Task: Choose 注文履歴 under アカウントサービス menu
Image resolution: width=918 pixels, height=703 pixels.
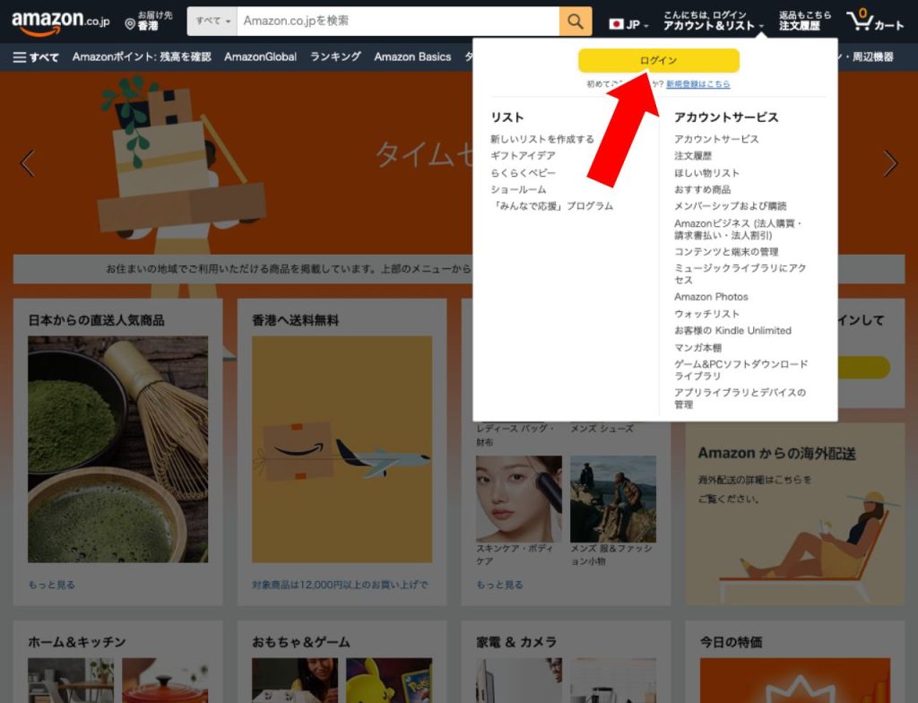Action: (693, 156)
